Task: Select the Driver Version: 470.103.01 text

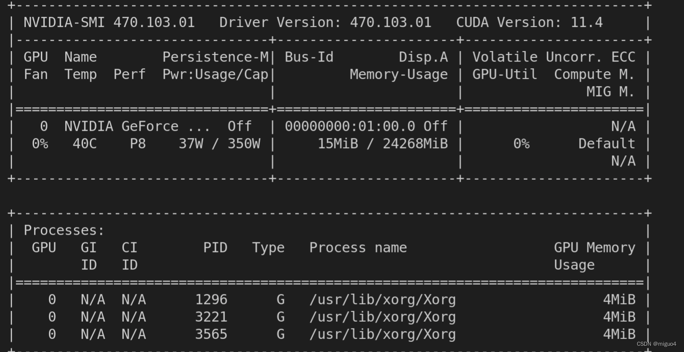Action: tap(325, 23)
